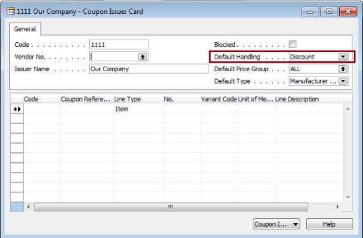The image size is (363, 238).
Task: Open the Default Price Group lookup arrow
Action: tap(343, 69)
